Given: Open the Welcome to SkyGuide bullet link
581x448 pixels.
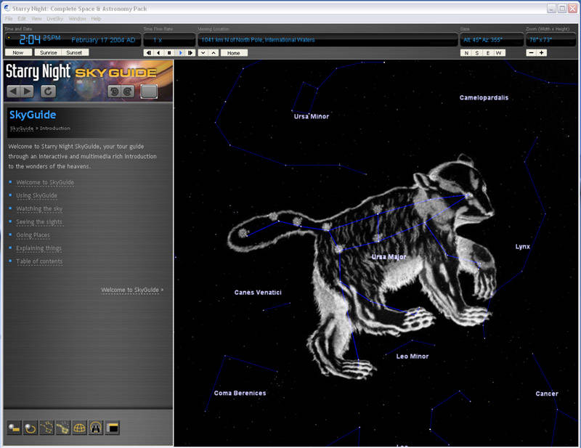Looking at the screenshot, I should 45,182.
